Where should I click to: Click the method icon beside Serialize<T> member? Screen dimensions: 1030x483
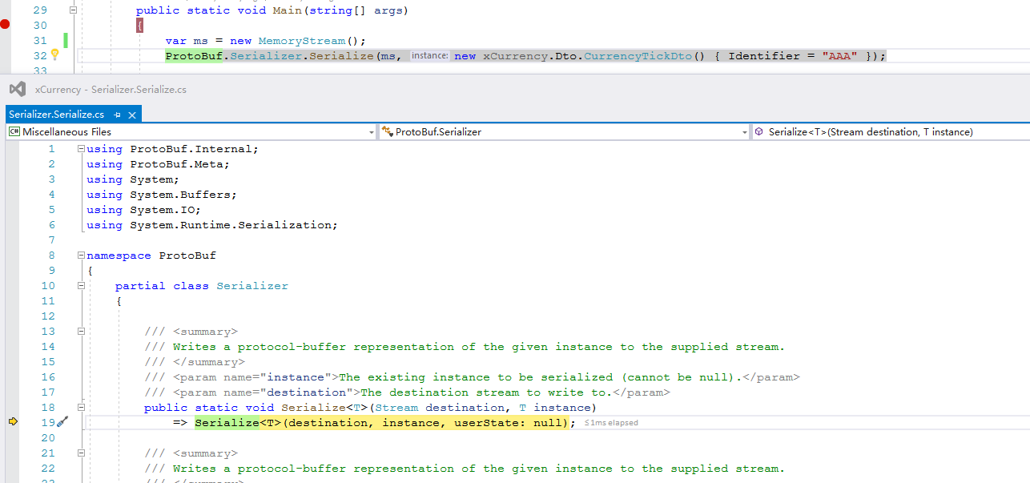tap(758, 131)
